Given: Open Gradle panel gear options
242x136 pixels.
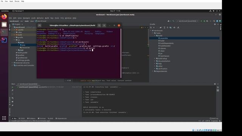Looking at the screenshot, I should click(215, 24).
